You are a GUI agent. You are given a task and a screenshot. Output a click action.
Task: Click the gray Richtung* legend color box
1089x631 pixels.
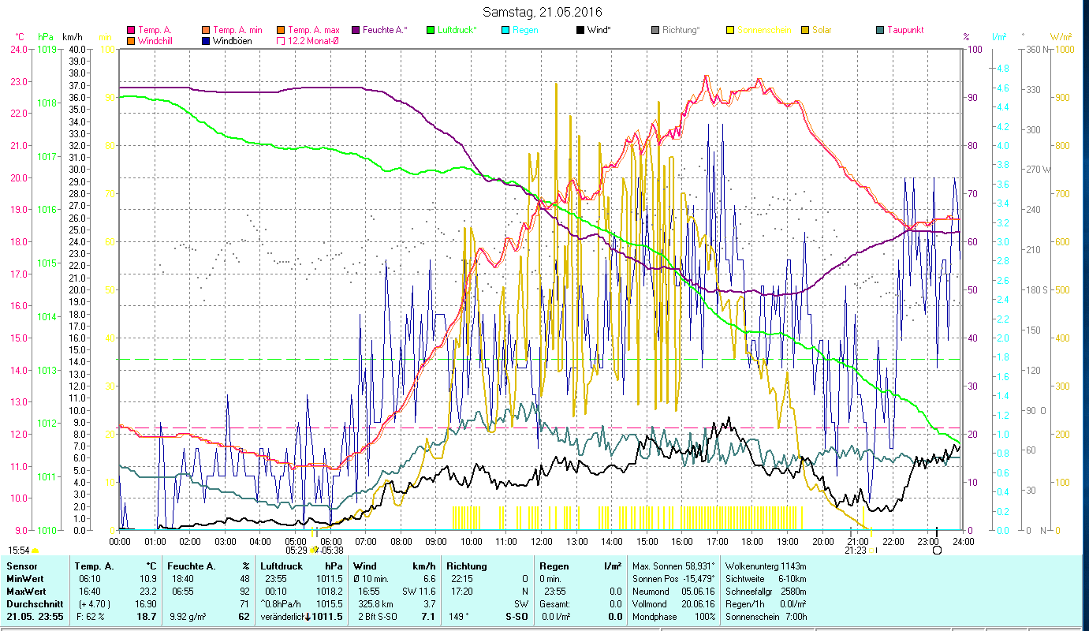[x=655, y=30]
